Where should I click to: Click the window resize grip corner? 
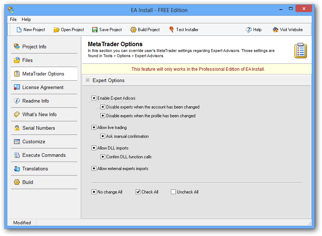coord(310,223)
